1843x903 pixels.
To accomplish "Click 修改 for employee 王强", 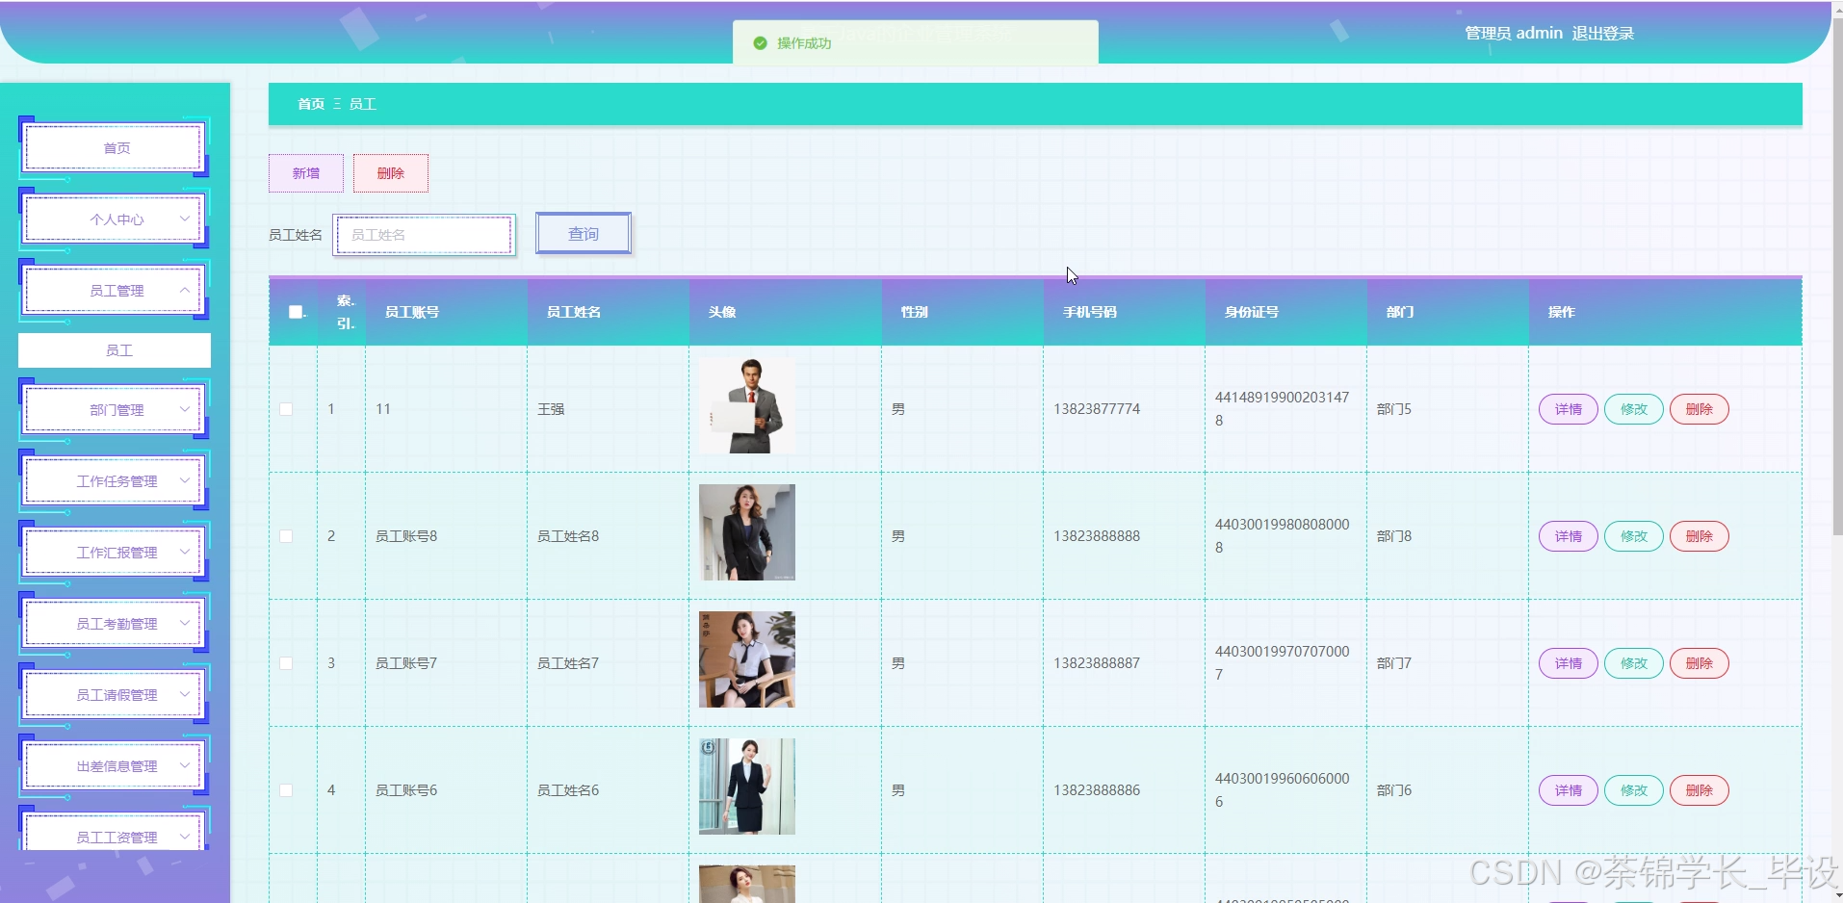I will point(1634,409).
